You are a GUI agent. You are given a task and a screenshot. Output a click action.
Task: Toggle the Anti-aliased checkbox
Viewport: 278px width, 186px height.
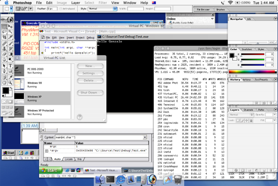(61, 9)
